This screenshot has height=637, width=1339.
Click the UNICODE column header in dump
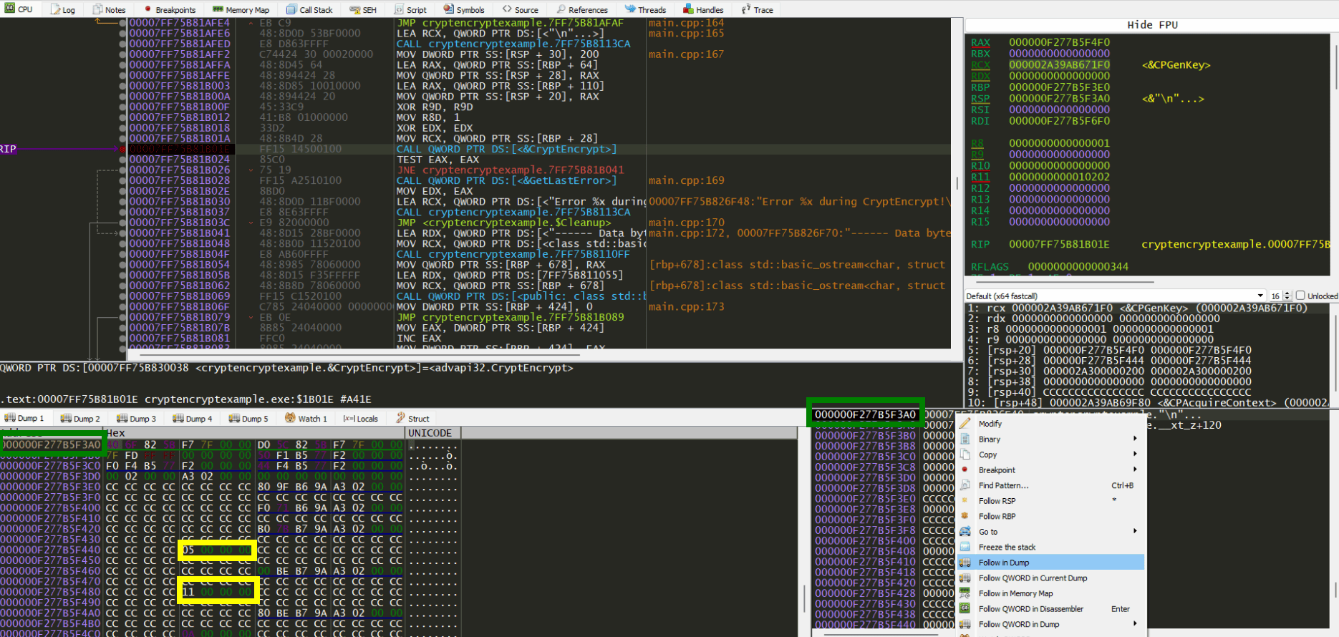pyautogui.click(x=432, y=433)
